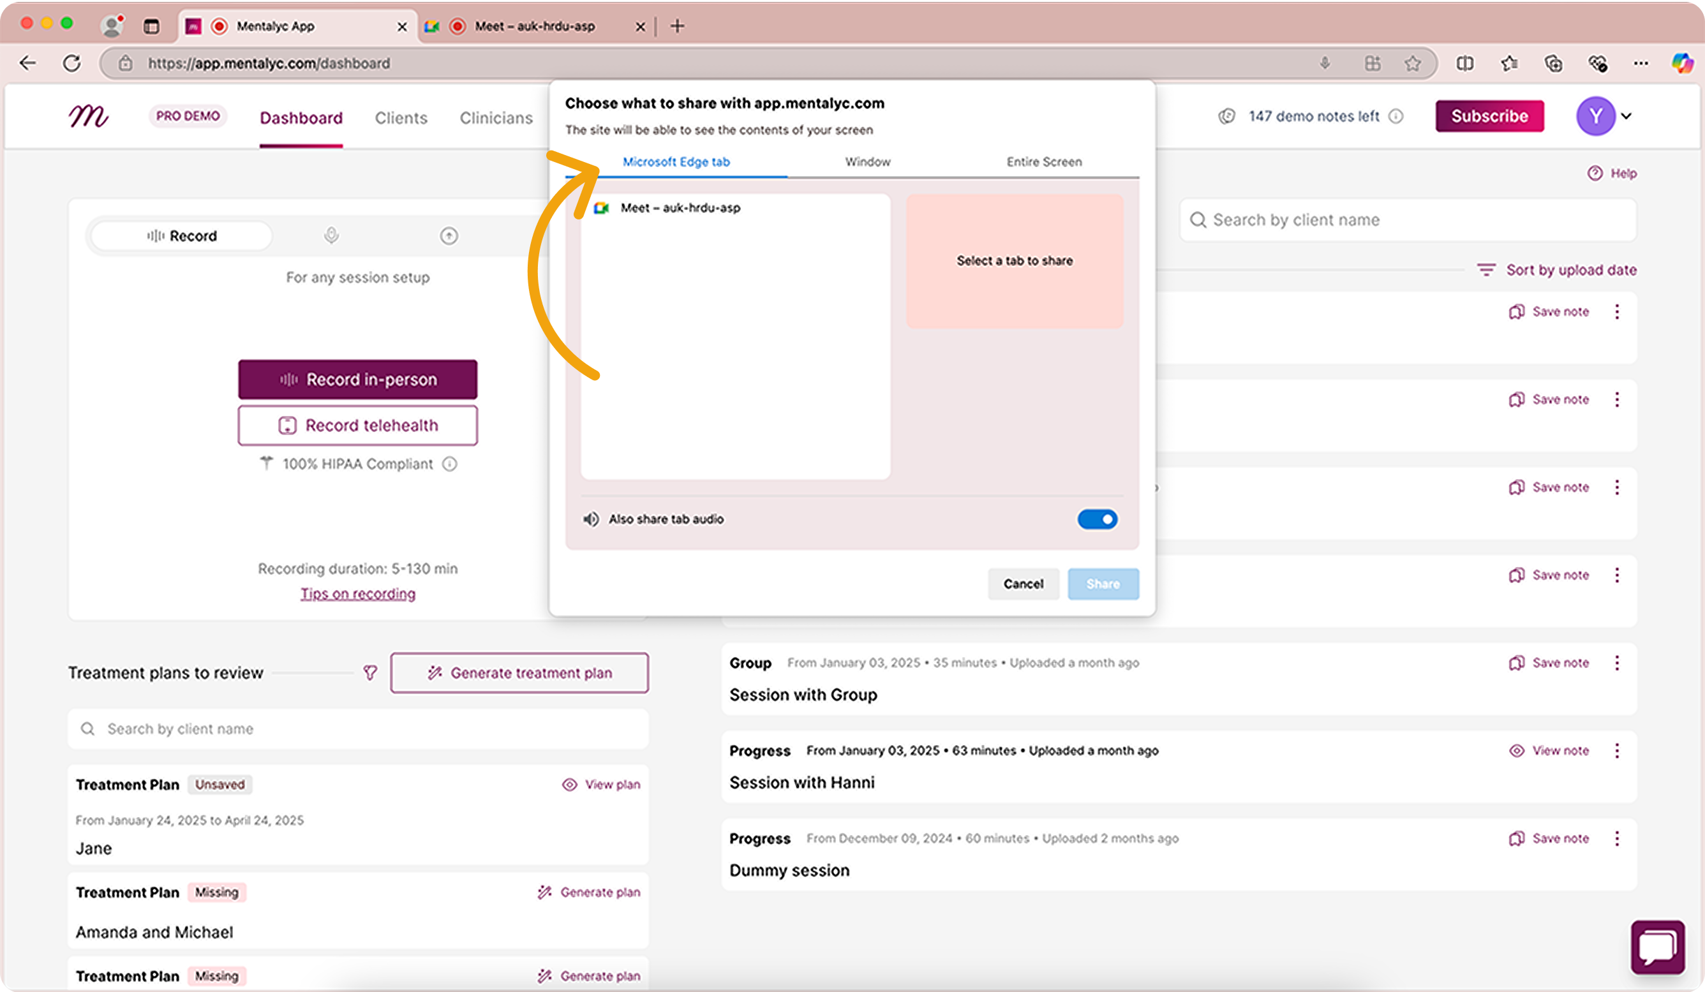Open options menu for Dummy session
1705x992 pixels.
pyautogui.click(x=1617, y=838)
